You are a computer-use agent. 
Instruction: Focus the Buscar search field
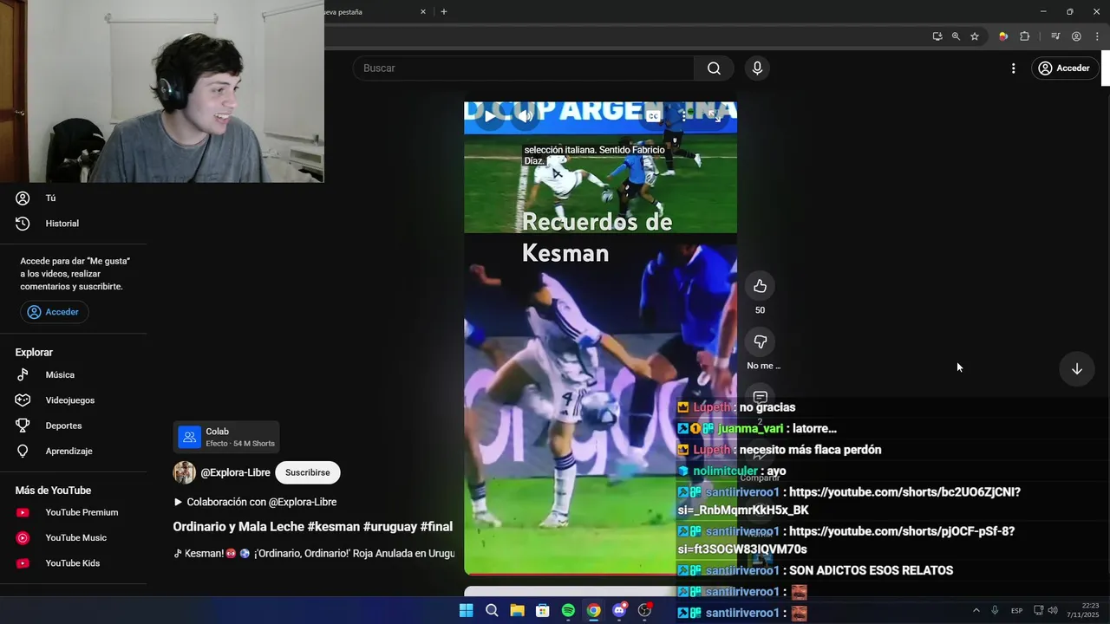[524, 68]
